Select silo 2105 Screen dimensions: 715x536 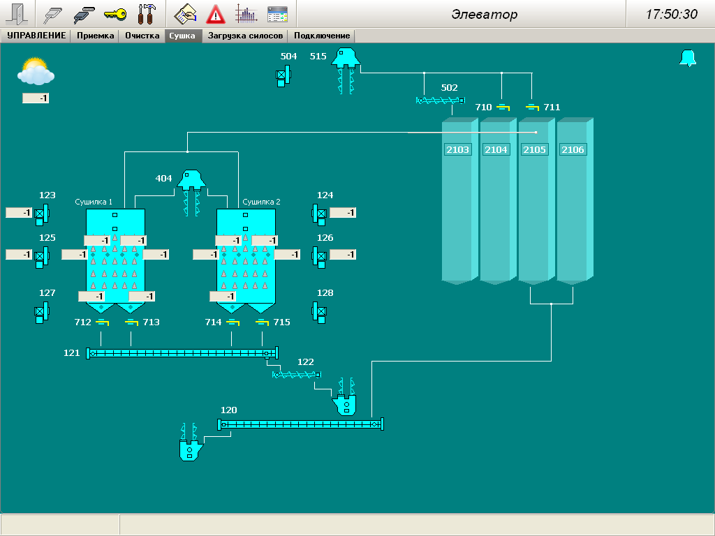[534, 150]
